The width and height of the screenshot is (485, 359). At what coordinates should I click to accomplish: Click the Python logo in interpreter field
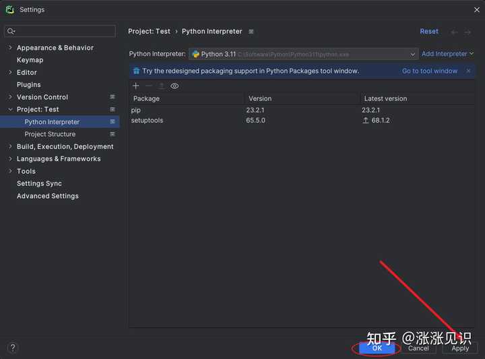(195, 54)
